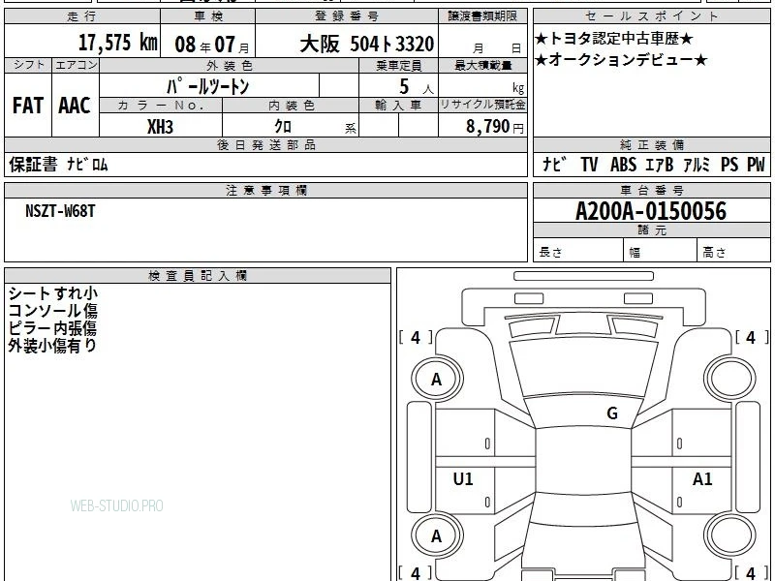This screenshot has width=775, height=581.
Task: Select the 登録番号 header
Action: pos(347,16)
